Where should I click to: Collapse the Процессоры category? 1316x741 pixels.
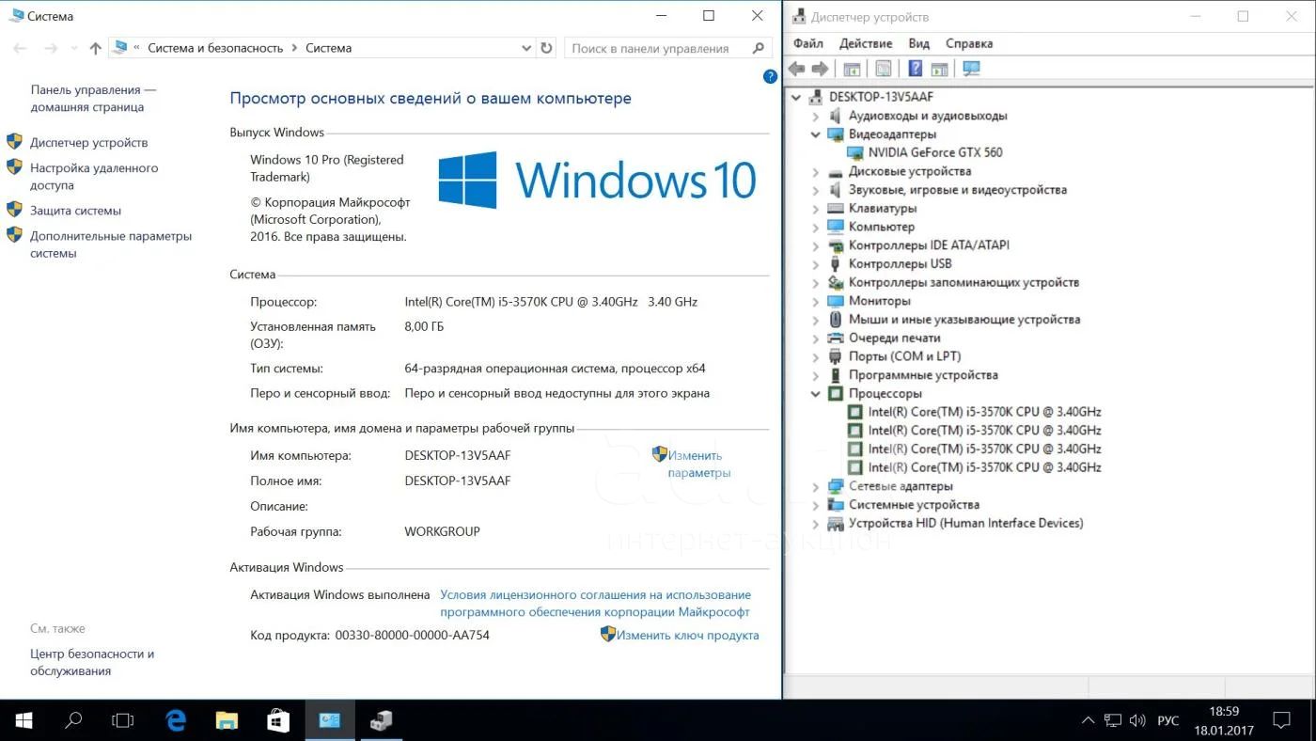[816, 394]
